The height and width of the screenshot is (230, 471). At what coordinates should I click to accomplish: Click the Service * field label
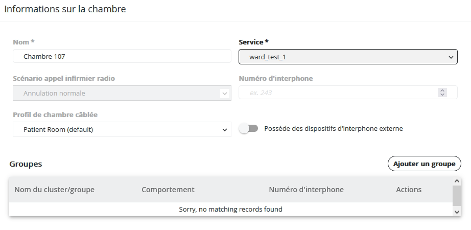click(x=253, y=42)
